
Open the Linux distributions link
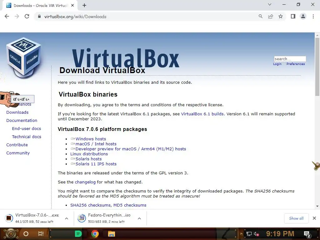pos(89,154)
